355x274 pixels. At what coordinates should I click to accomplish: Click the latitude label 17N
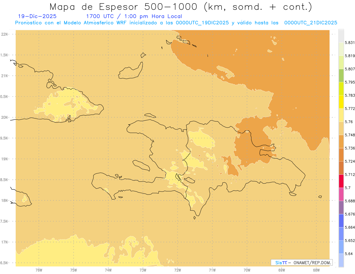click(x=4, y=242)
